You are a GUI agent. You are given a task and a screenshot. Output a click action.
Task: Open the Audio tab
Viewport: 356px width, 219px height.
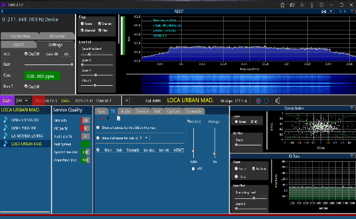pyautogui.click(x=126, y=111)
